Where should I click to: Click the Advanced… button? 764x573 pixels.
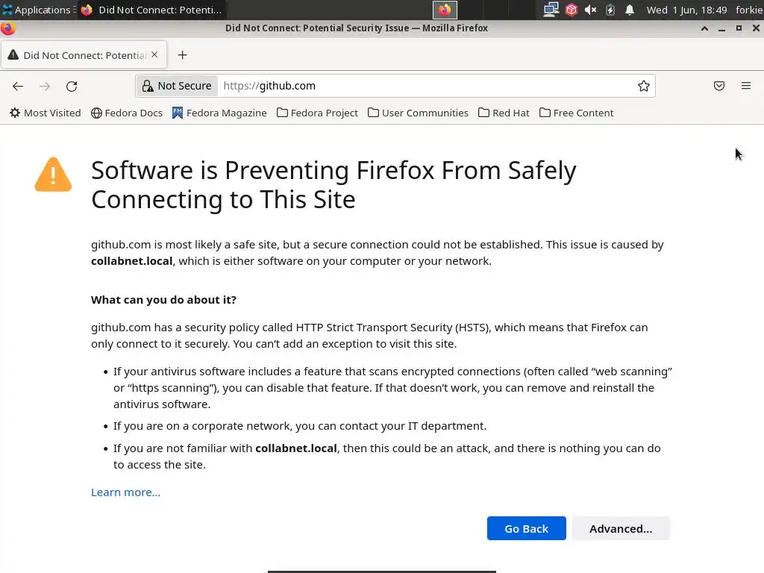click(621, 528)
